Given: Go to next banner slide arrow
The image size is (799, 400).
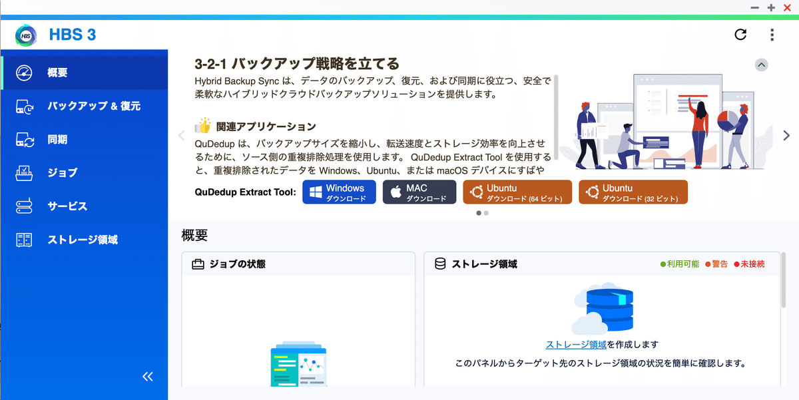Looking at the screenshot, I should [786, 135].
